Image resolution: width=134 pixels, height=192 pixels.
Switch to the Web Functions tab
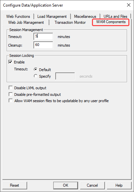tap(18, 17)
